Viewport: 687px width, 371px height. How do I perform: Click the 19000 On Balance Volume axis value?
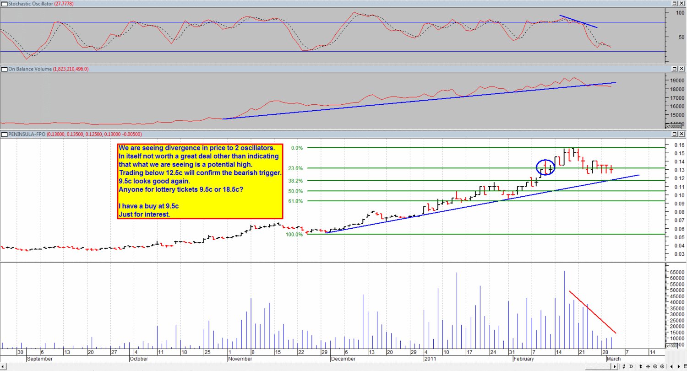point(678,81)
